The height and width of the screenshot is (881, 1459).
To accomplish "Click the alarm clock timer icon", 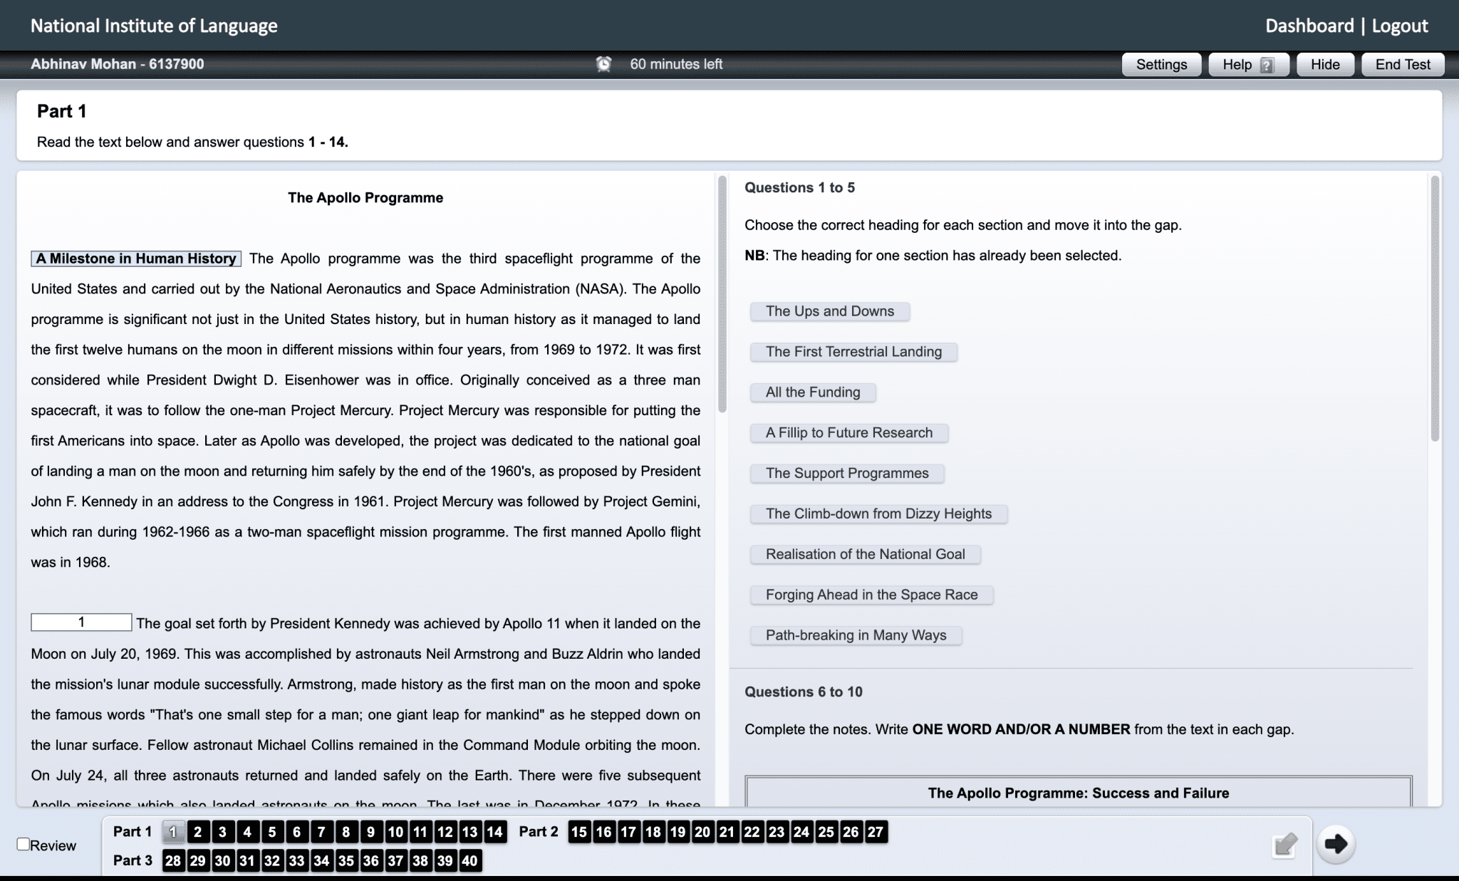I will pos(603,64).
